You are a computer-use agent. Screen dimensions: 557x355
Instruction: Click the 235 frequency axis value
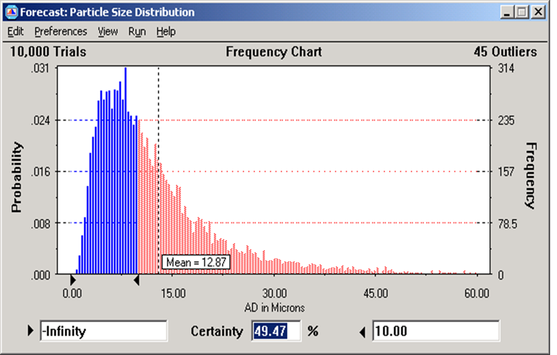coord(506,121)
